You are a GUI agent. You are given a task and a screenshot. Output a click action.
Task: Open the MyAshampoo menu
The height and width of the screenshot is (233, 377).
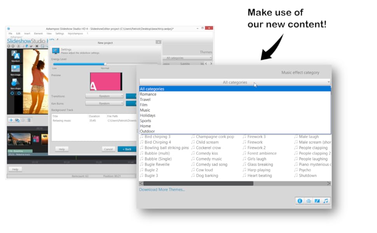[x=75, y=34]
